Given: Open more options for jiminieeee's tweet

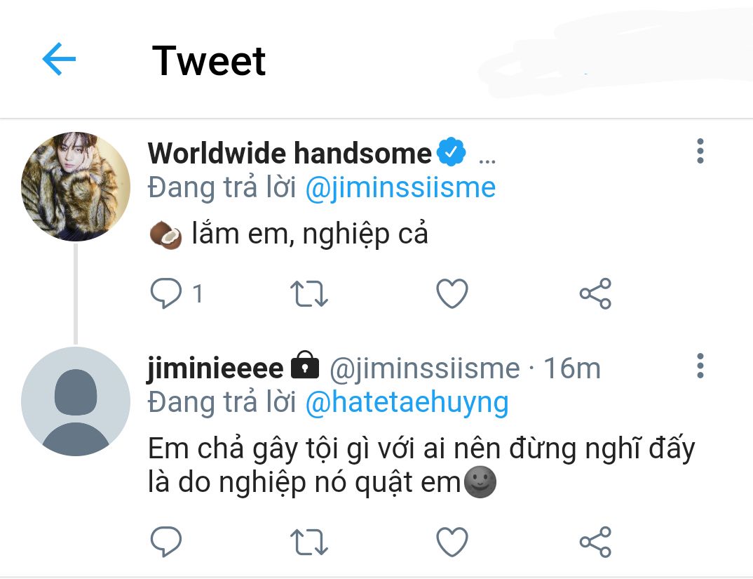Looking at the screenshot, I should (x=700, y=366).
